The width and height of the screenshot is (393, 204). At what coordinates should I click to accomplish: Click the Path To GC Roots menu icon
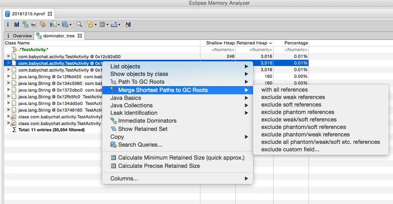114,82
